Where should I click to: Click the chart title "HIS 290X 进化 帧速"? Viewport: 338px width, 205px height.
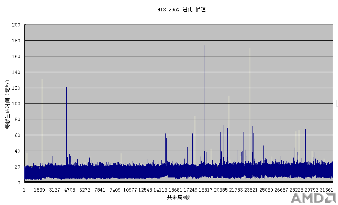click(x=181, y=10)
